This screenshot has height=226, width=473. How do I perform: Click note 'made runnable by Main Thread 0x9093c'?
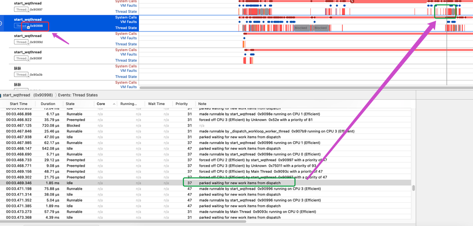(257, 212)
